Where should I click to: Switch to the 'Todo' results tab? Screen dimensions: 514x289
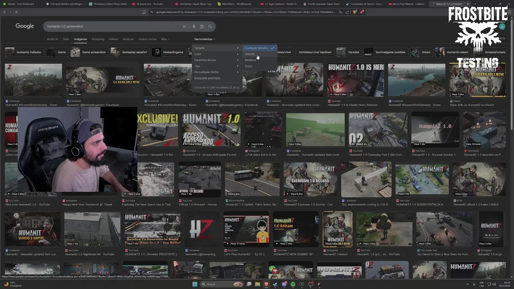pos(66,39)
